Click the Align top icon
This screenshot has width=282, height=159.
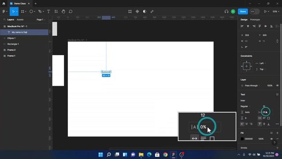pyautogui.click(x=260, y=26)
